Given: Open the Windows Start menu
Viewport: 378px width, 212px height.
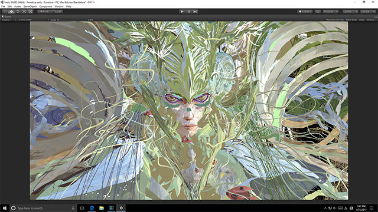Looking at the screenshot, I should click(x=5, y=208).
